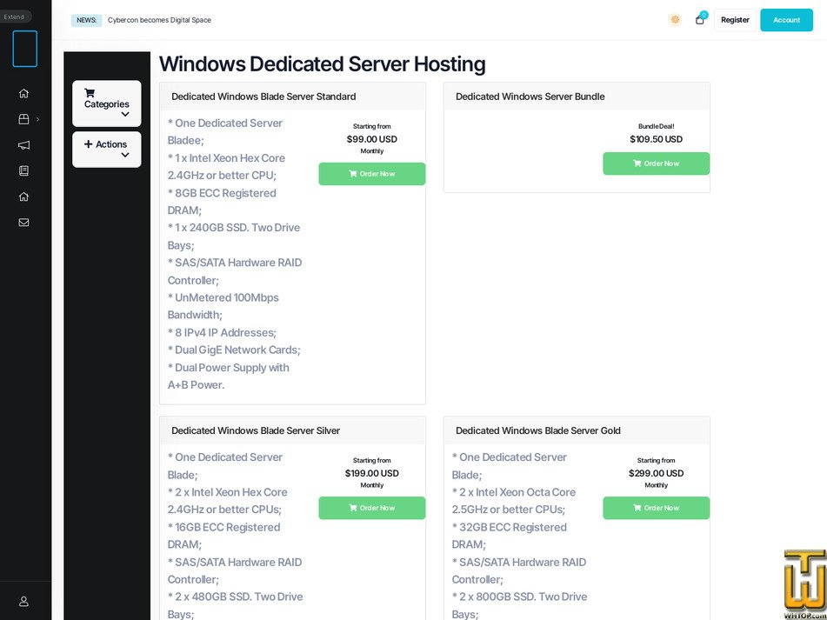
Task: Order the Blade Server Standard plan
Action: tap(372, 174)
